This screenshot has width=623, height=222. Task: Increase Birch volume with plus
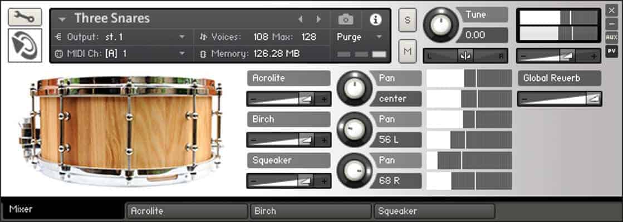(324, 140)
